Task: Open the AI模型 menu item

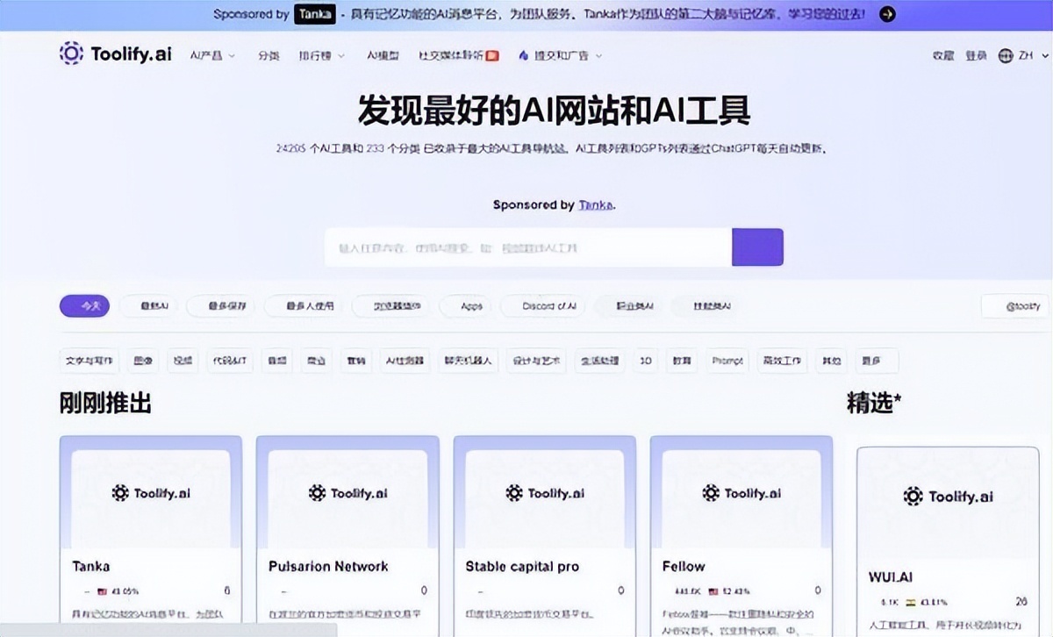Action: (x=383, y=55)
